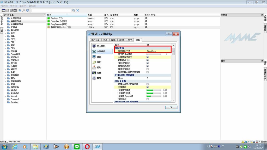Click the Windows Start orb
267x150 pixels.
(x=4, y=146)
